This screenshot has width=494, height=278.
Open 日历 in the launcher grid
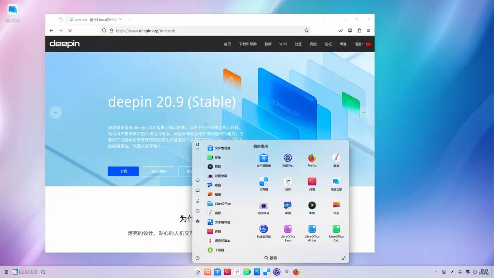[x=288, y=184]
